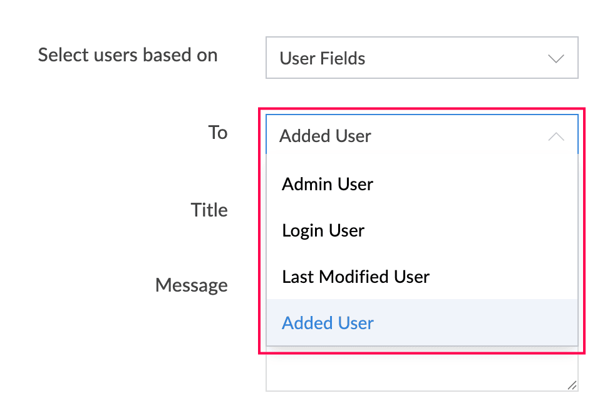Screen dimensions: 605x408
Task: Click the resize grip of the message box
Action: (x=572, y=385)
